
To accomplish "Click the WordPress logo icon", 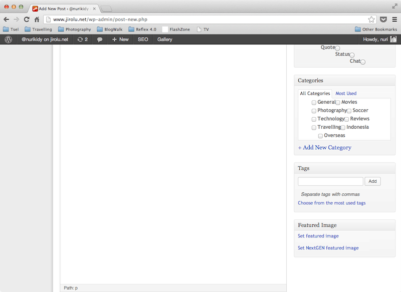I will [x=8, y=39].
